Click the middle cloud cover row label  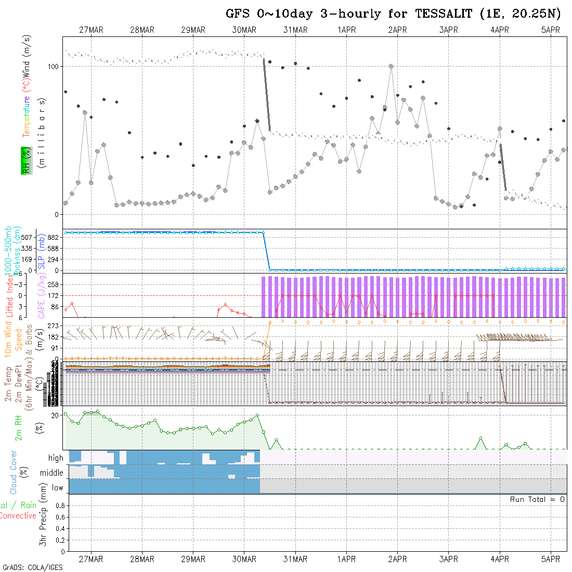pyautogui.click(x=51, y=473)
